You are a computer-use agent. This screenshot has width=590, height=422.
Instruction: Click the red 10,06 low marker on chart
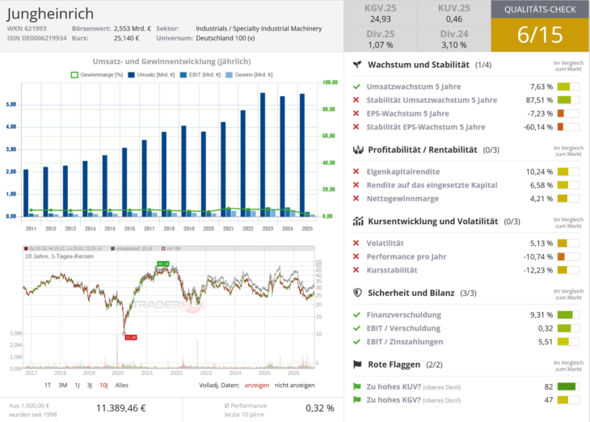(x=131, y=337)
